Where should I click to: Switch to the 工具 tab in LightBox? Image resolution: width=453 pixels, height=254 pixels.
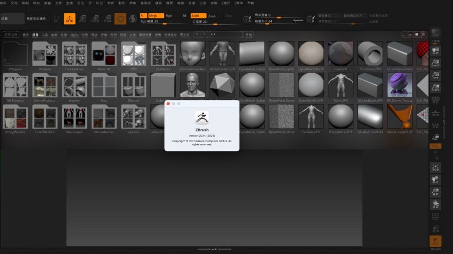[45, 35]
